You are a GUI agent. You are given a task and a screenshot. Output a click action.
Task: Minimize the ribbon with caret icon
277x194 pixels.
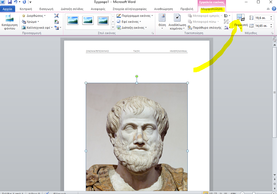click(268, 9)
